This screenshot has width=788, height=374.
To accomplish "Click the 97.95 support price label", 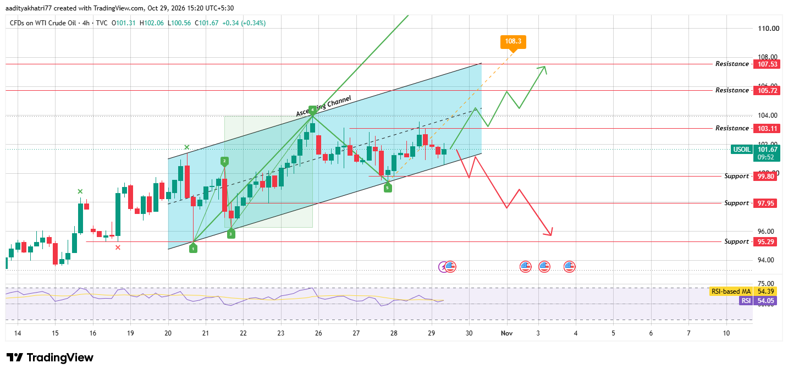I will pyautogui.click(x=765, y=203).
